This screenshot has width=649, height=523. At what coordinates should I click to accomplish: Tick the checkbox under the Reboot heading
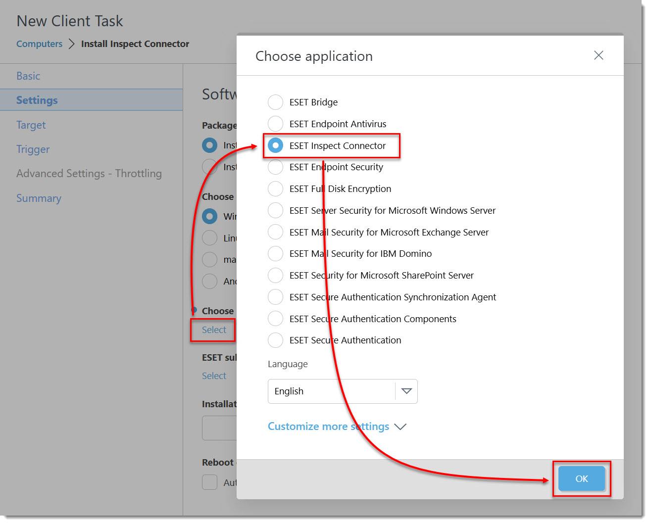210,482
